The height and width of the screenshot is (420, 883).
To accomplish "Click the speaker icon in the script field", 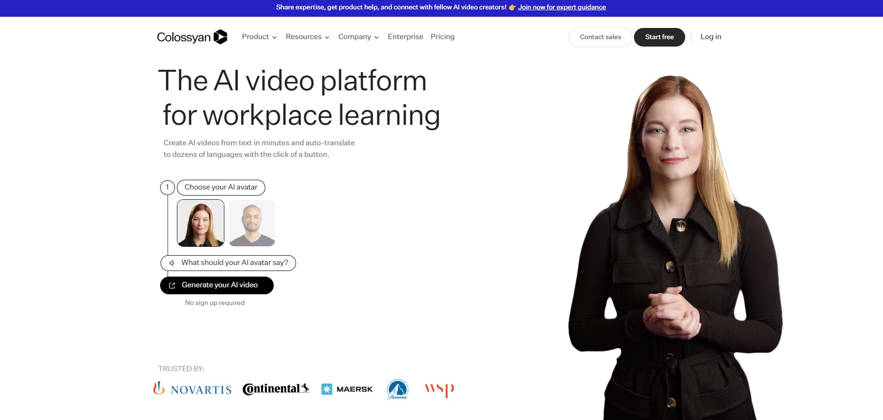I will point(172,263).
